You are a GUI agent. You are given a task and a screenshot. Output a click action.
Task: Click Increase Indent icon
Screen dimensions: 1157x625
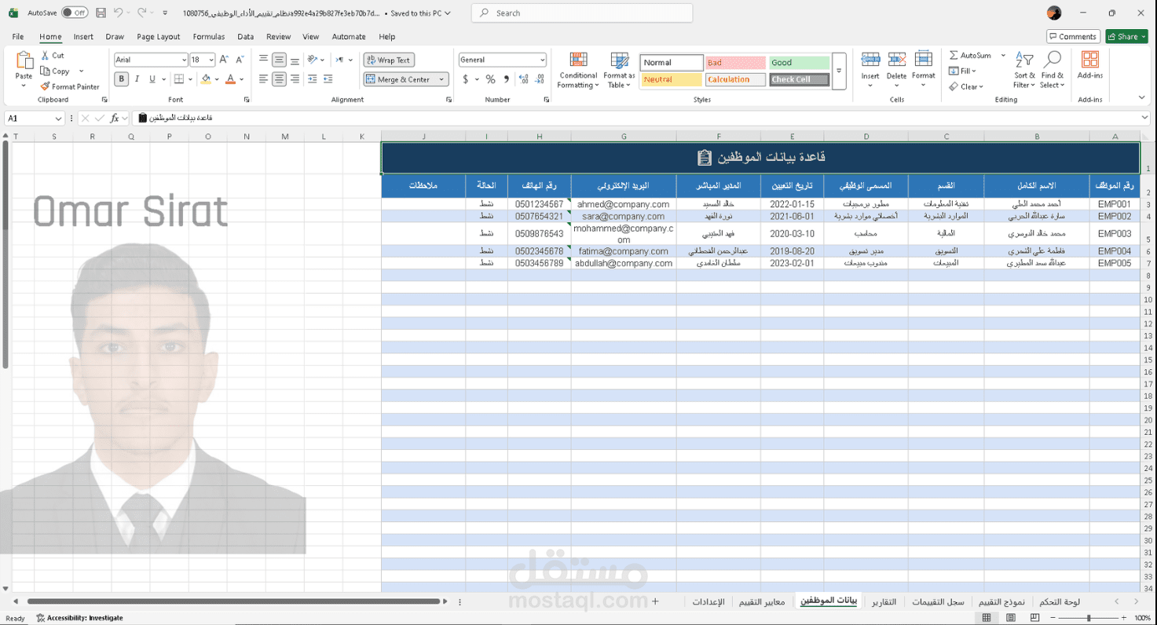(328, 79)
